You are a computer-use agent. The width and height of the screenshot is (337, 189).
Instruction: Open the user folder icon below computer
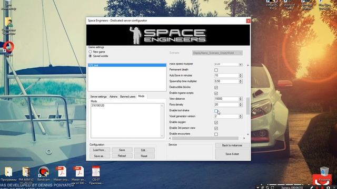click(x=8, y=26)
